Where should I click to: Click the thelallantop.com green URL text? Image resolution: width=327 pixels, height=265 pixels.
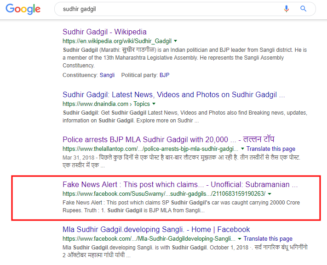click(150, 149)
